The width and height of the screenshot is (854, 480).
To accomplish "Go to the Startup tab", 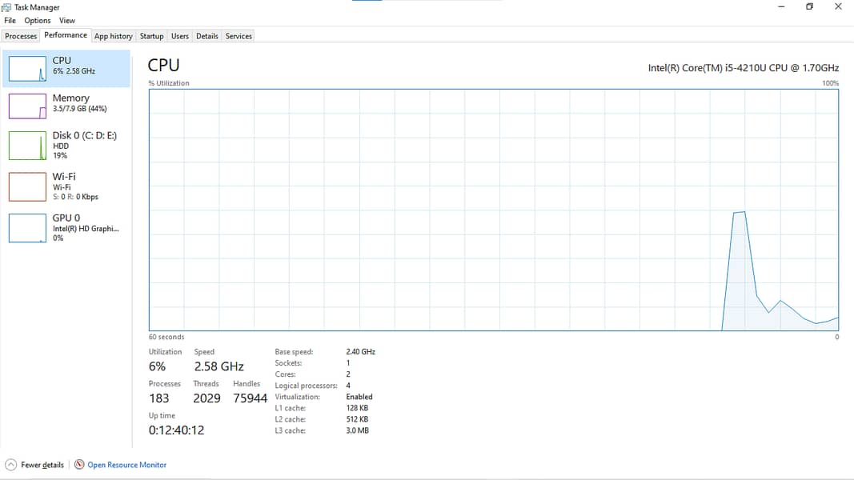I will pyautogui.click(x=151, y=36).
